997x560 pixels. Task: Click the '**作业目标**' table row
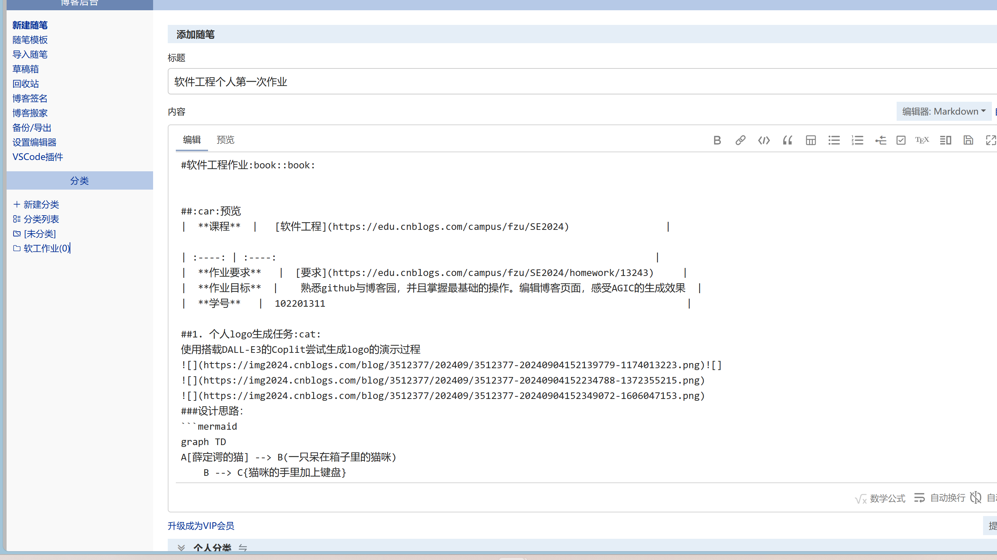click(x=442, y=288)
